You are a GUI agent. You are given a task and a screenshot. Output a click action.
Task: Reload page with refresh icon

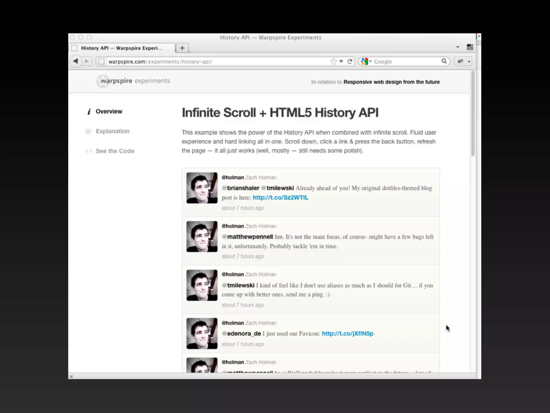(350, 62)
